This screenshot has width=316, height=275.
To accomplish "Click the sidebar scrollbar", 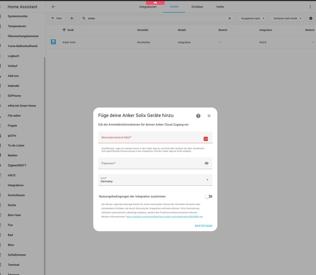I will point(45,165).
